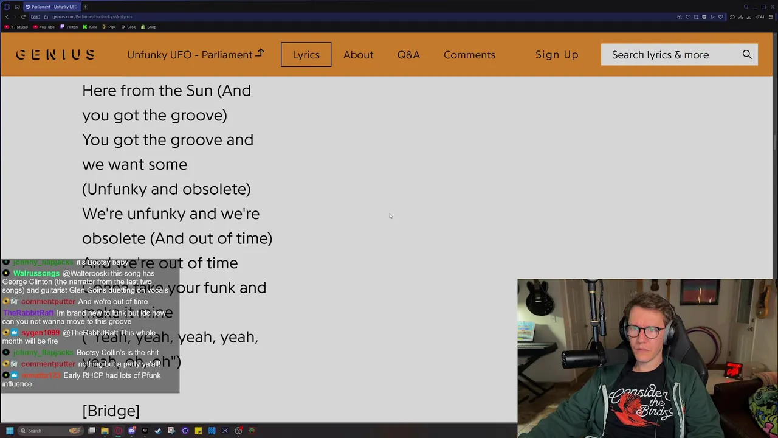This screenshot has height=438, width=778.
Task: Click the send/flow arrow icon in address bar
Action: [x=712, y=17]
